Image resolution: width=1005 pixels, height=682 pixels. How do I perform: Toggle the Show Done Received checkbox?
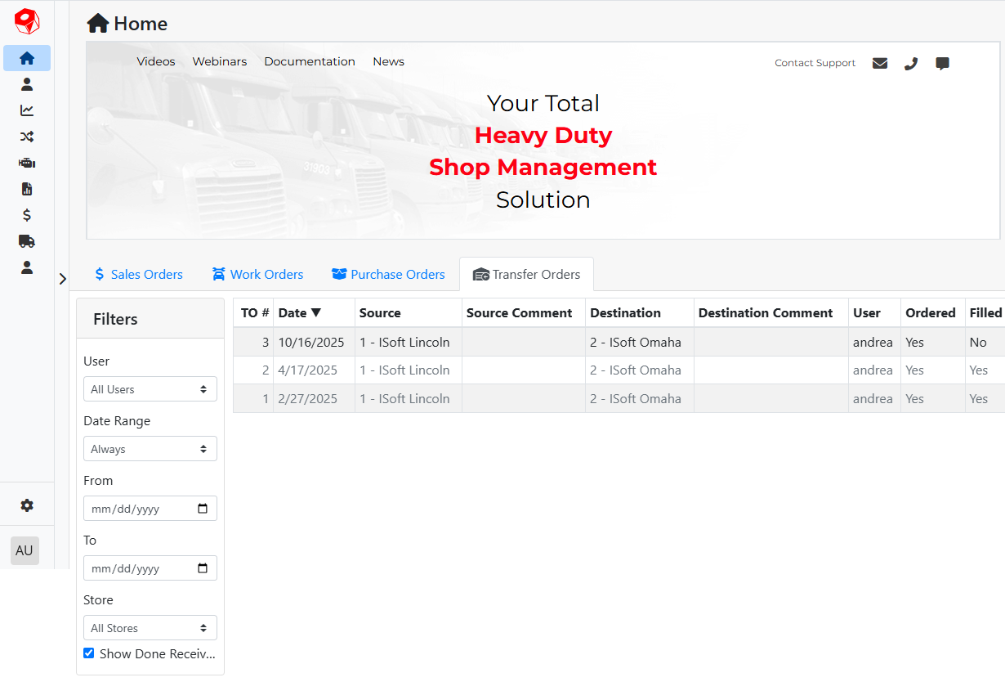(x=89, y=653)
